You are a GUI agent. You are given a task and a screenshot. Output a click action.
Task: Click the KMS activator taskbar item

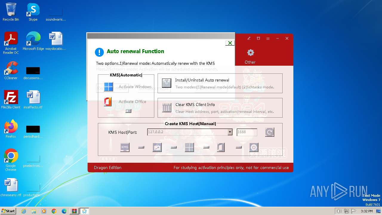pyautogui.click(x=84, y=211)
